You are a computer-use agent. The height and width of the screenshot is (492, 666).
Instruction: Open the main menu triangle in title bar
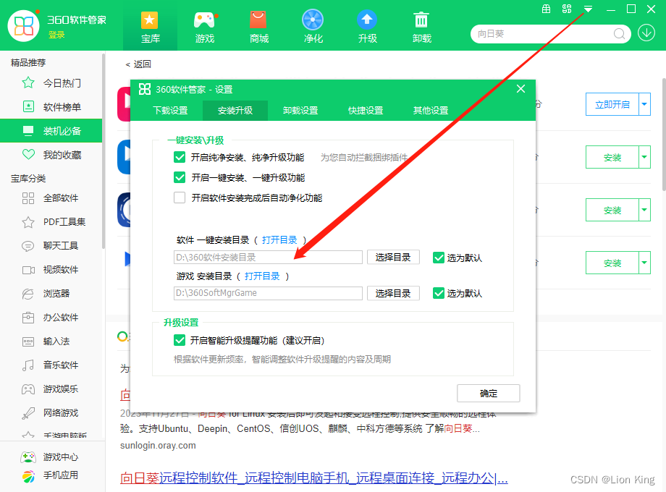[x=588, y=9]
